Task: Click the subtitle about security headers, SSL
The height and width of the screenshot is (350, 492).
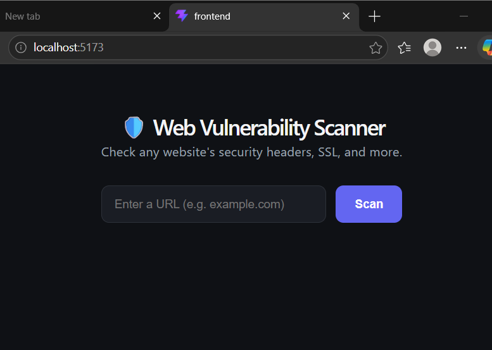Action: pyautogui.click(x=251, y=153)
